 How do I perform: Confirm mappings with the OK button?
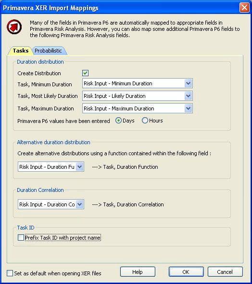tap(186, 272)
